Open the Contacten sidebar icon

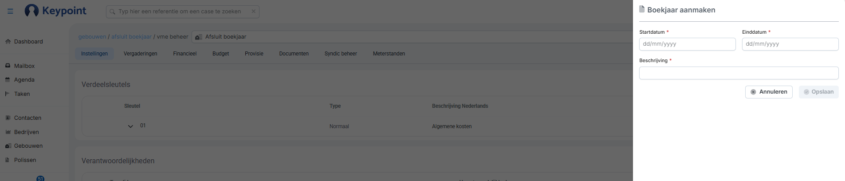[x=8, y=118]
